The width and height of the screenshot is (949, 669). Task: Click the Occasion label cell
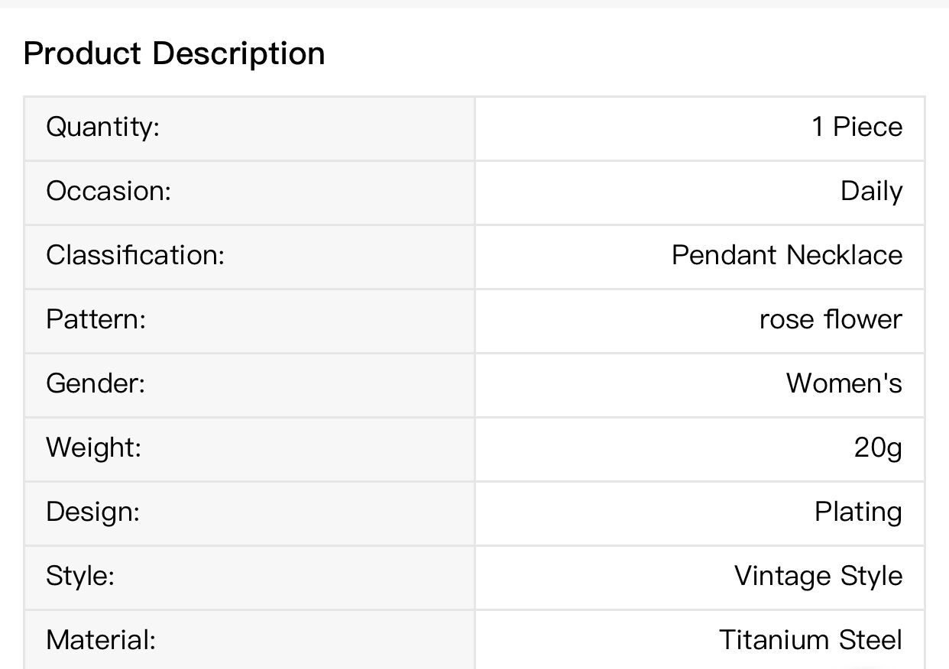click(109, 191)
